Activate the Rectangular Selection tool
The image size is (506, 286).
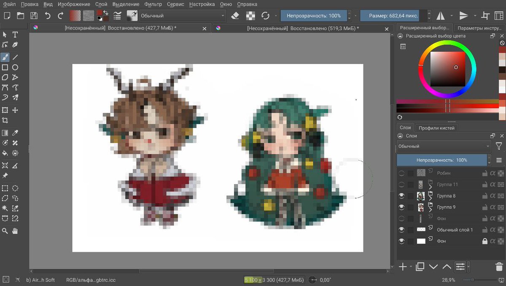[x=5, y=188]
